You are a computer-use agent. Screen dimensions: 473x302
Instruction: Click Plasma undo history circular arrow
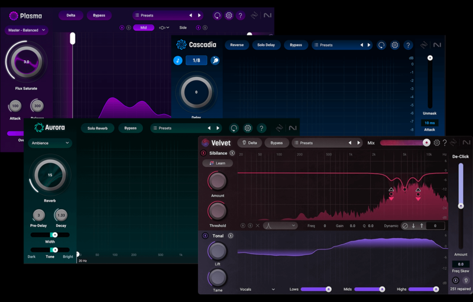tap(217, 15)
